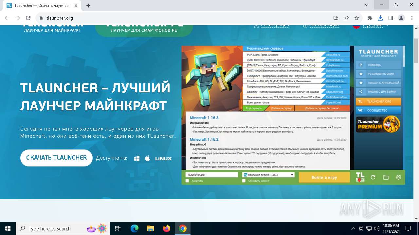Click the Type here to search box
The width and height of the screenshot is (419, 235).
63,228
